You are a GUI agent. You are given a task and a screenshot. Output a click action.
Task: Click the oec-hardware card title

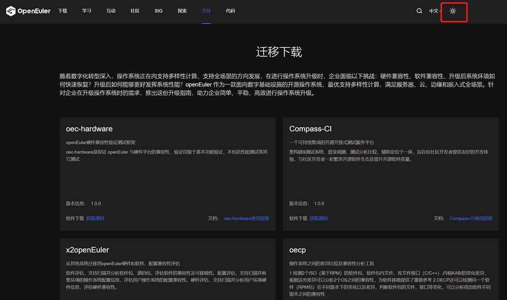coord(89,129)
